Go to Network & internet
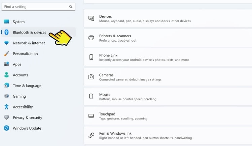This screenshot has height=146, width=252. coord(38,43)
